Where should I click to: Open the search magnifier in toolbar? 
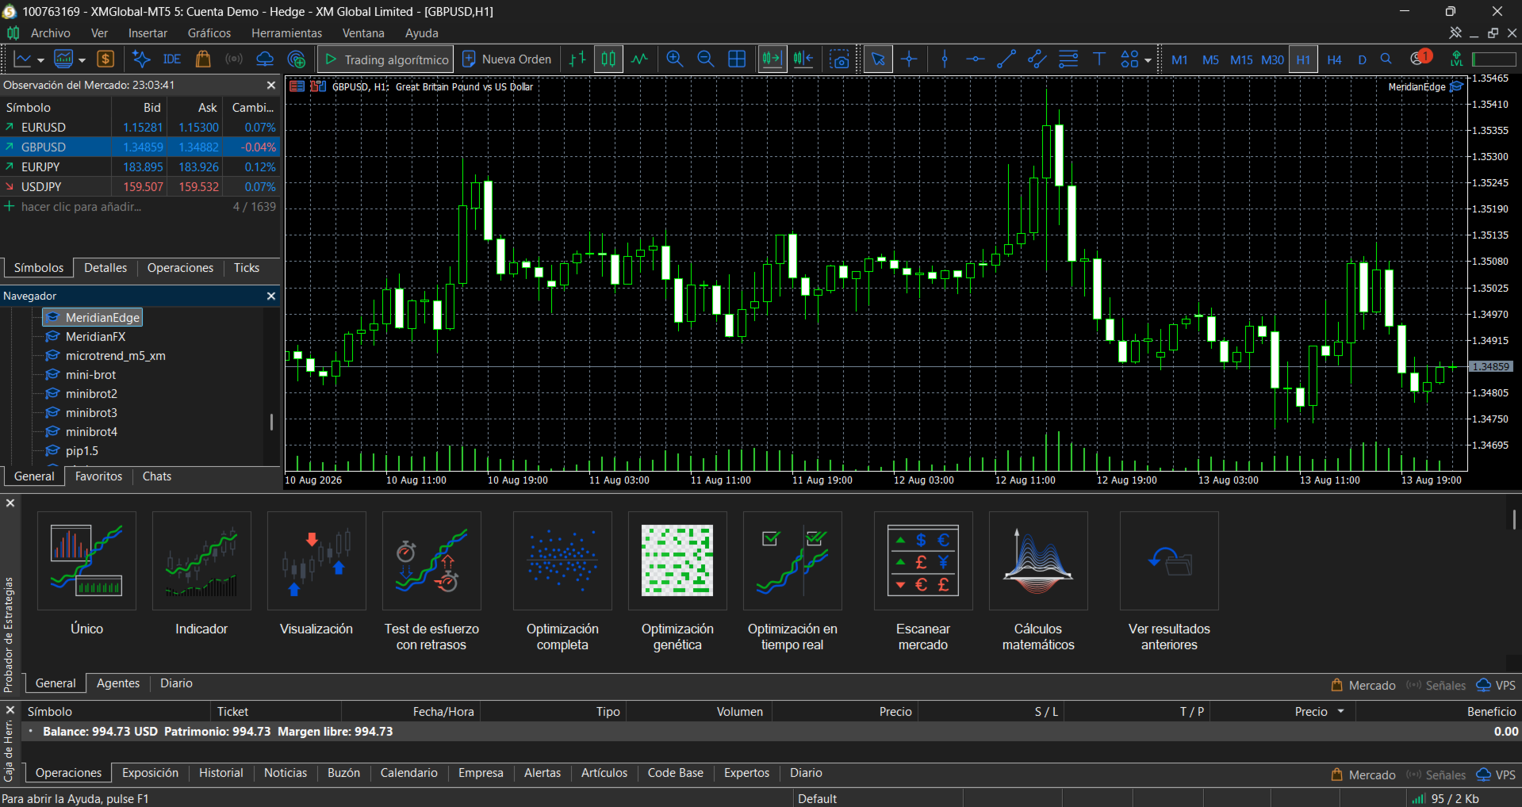click(1386, 59)
